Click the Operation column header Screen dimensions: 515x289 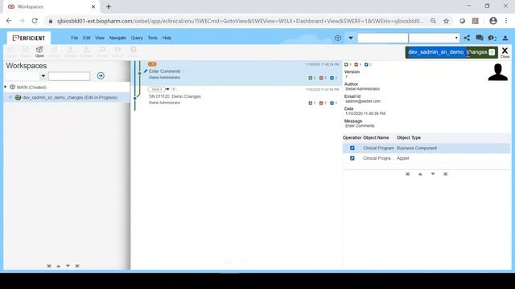click(x=352, y=137)
